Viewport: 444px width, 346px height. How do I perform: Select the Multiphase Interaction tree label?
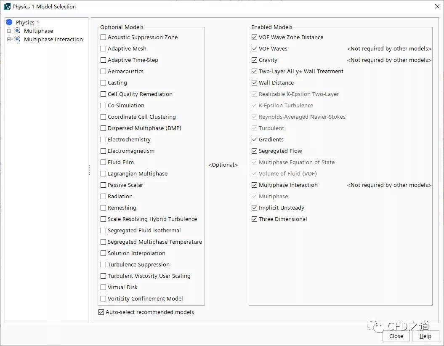click(x=53, y=40)
